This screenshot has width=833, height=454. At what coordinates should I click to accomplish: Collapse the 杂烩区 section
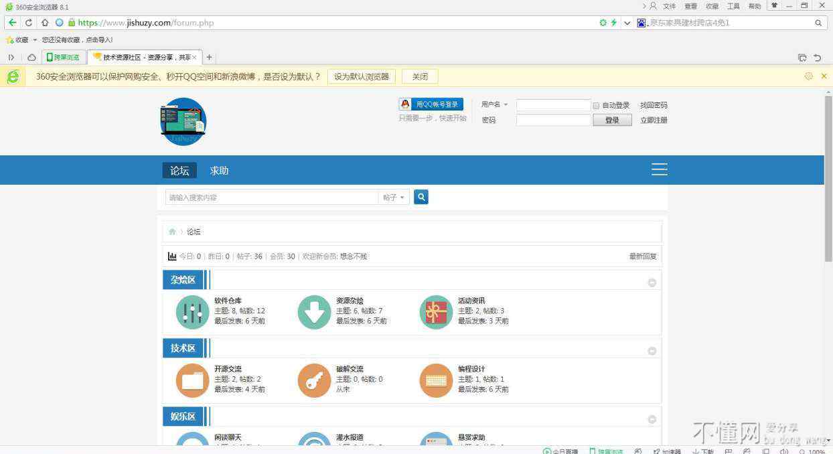[652, 283]
